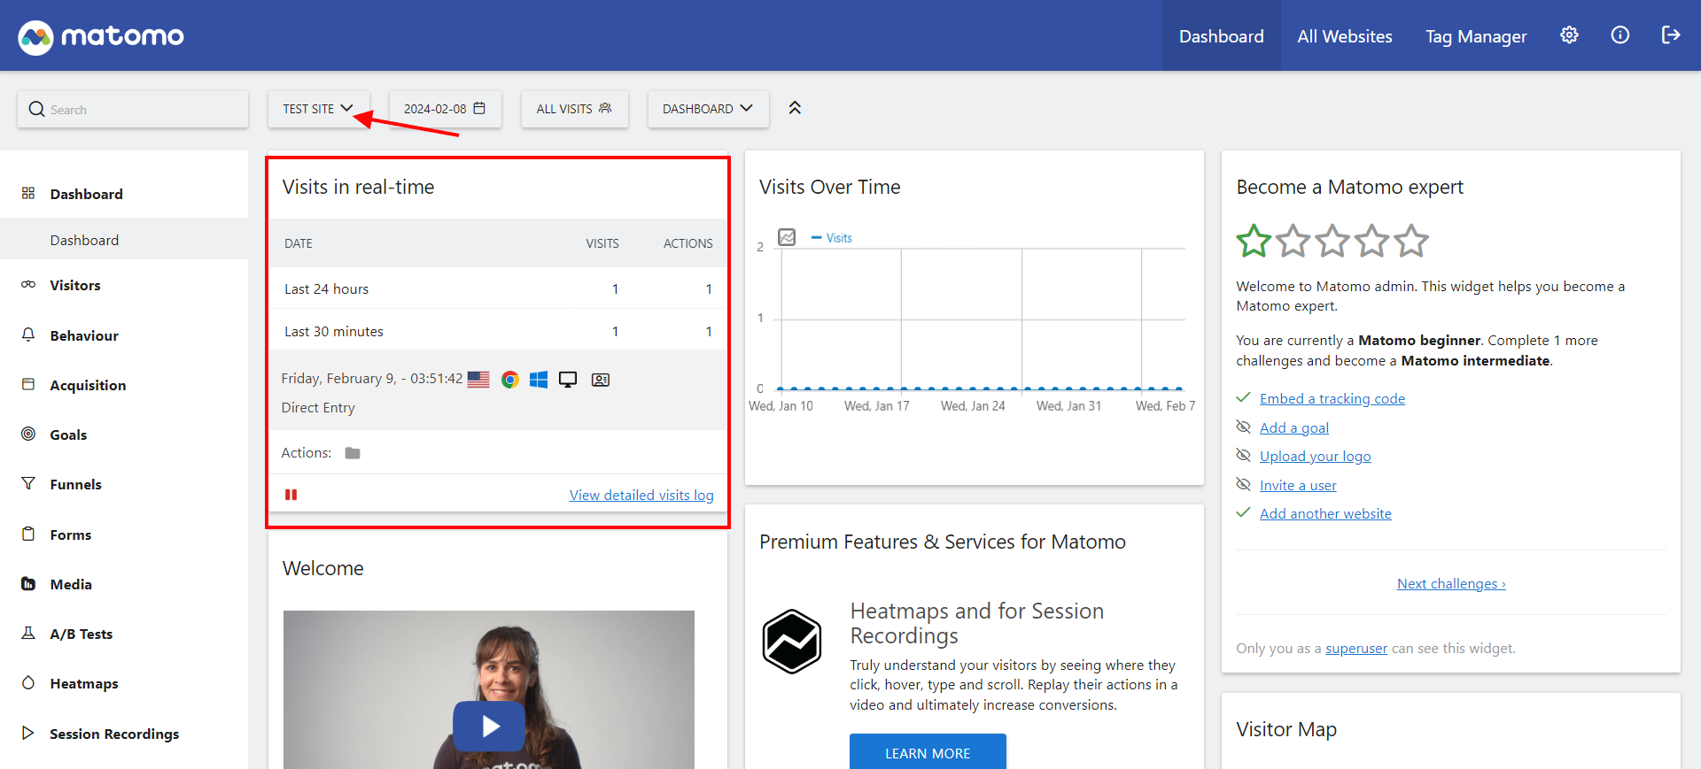Click the chart metrics picker icon
This screenshot has height=769, width=1701.
(787, 237)
